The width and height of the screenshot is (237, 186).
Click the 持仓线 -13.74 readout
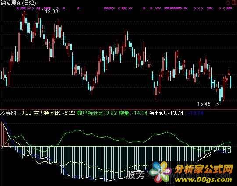pyautogui.click(x=166, y=113)
